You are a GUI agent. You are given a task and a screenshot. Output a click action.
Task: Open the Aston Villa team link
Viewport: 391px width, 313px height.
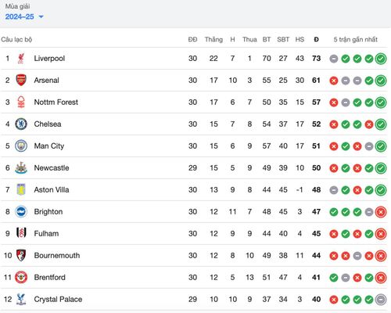click(x=52, y=189)
